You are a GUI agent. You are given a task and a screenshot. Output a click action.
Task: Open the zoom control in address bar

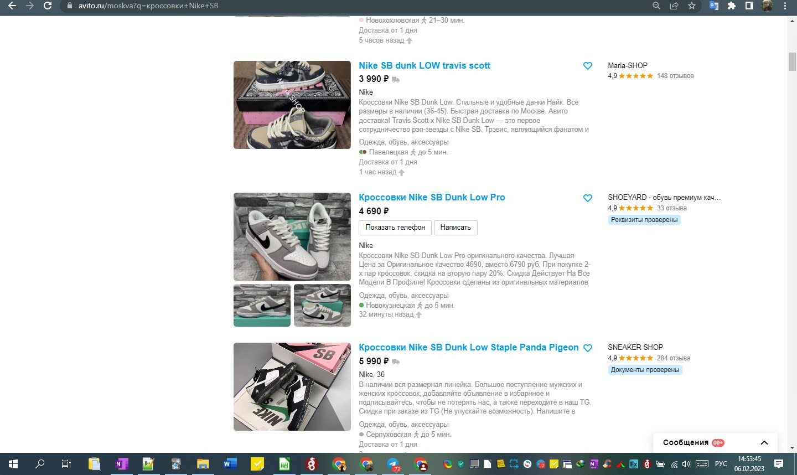click(656, 6)
